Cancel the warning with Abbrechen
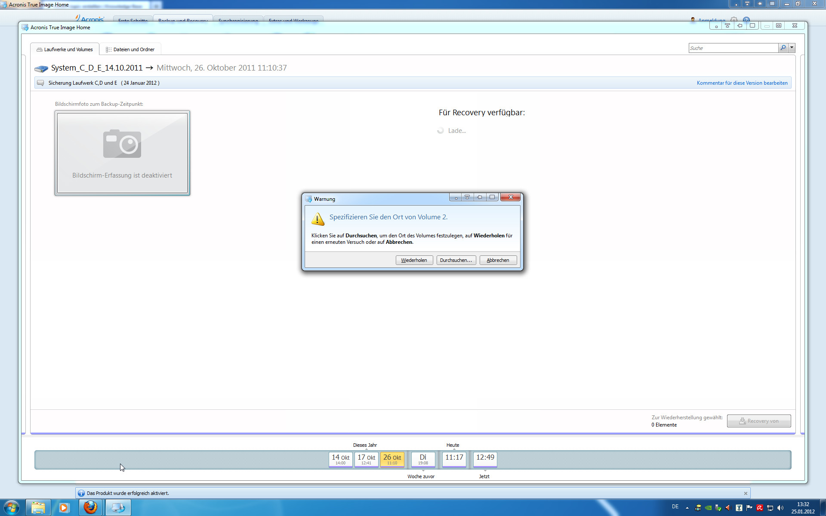The image size is (826, 516). pyautogui.click(x=498, y=260)
